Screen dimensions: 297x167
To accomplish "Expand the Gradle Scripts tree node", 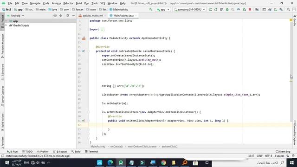I will pos(6,26).
